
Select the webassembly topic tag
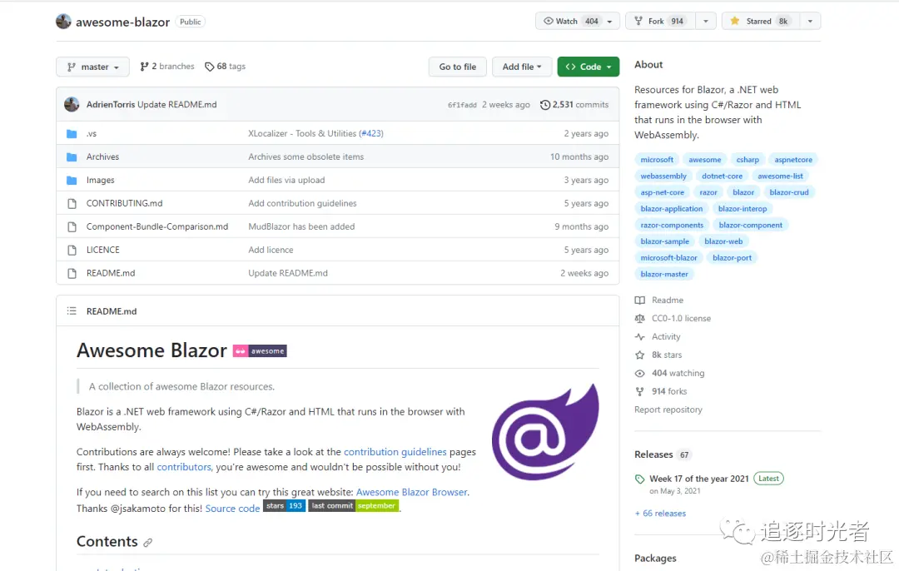point(663,176)
